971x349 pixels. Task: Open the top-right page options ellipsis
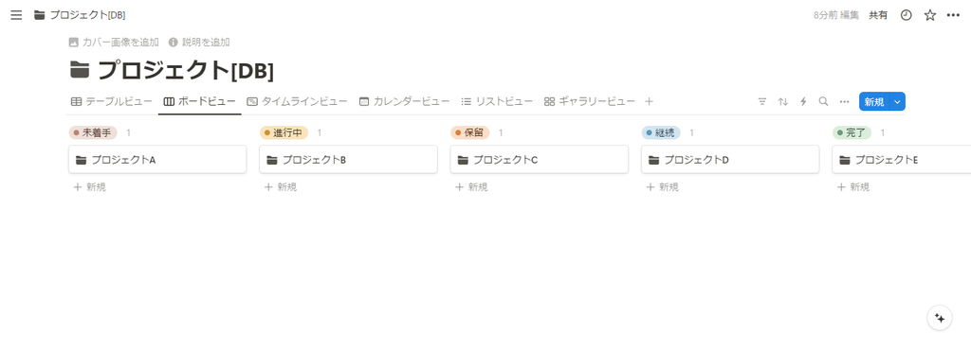[x=953, y=15]
